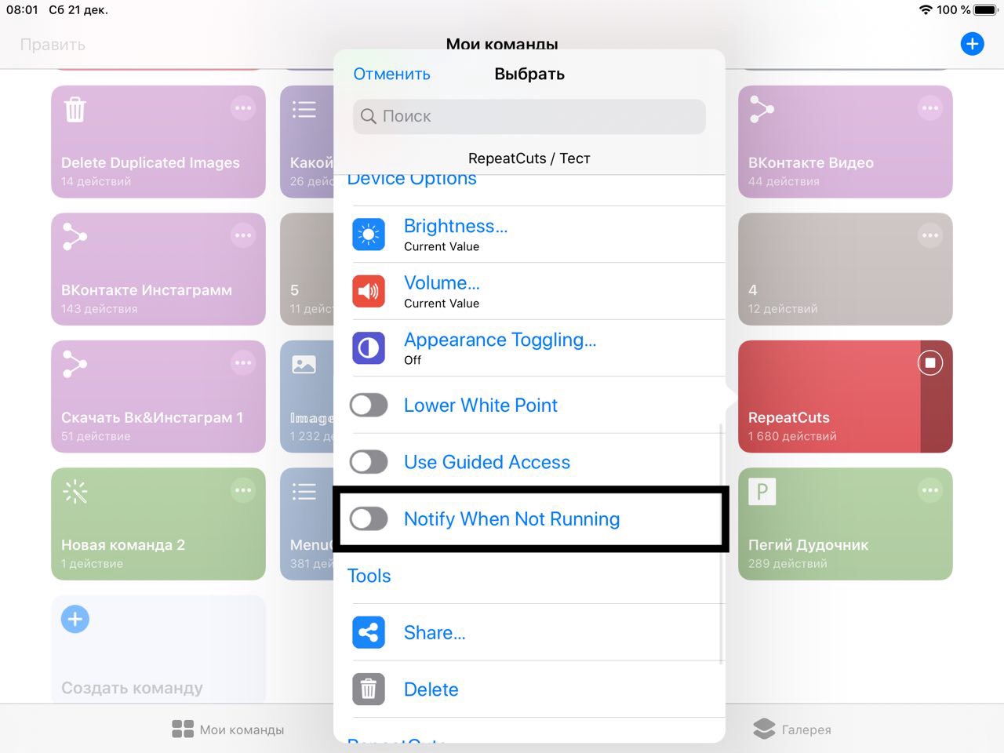Open options on the Delete Duplicated Images card
The height and width of the screenshot is (753, 1004).
pos(243,108)
